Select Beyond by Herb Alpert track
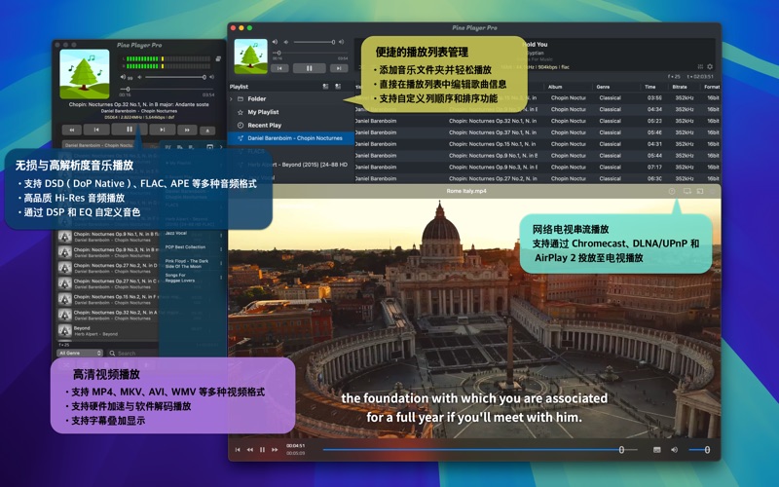The width and height of the screenshot is (779, 487). (x=107, y=331)
